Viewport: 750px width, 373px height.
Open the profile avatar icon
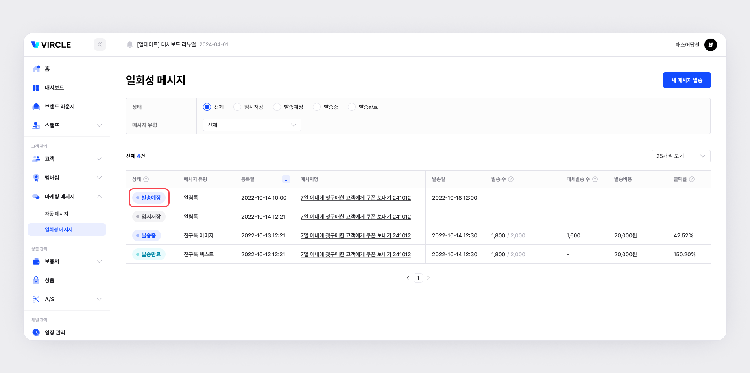pos(710,45)
